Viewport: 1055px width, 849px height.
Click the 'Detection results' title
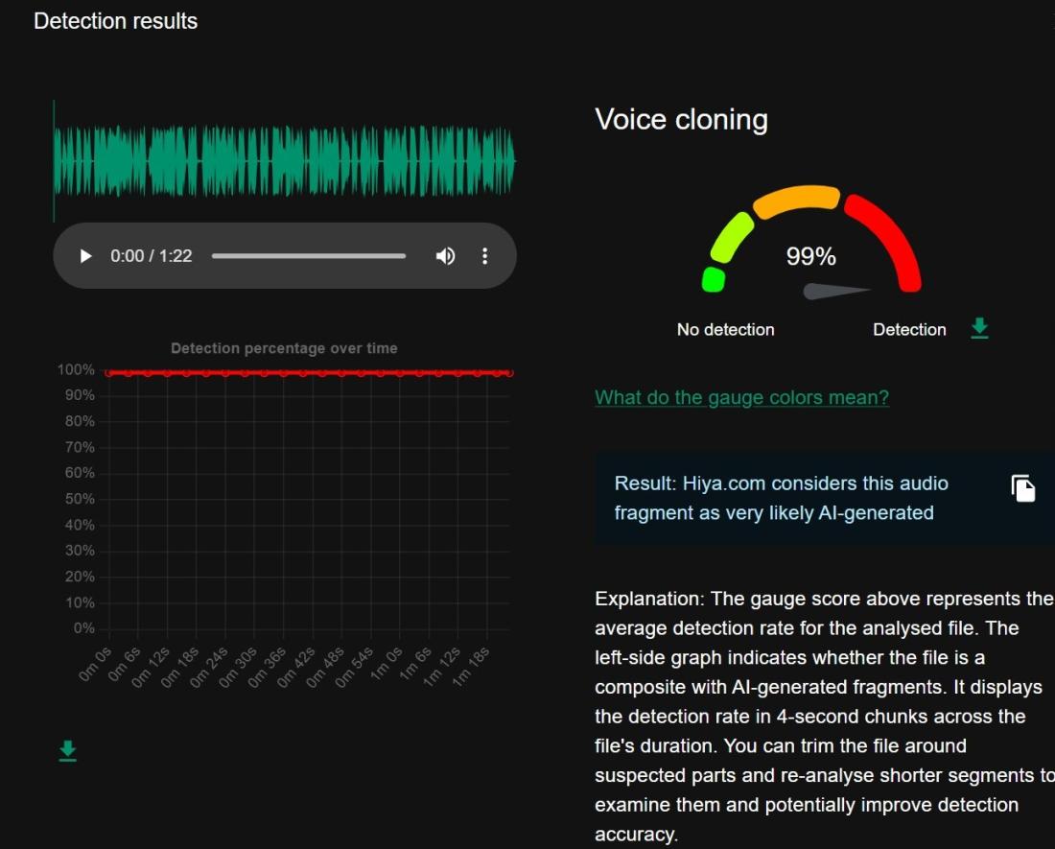point(116,21)
